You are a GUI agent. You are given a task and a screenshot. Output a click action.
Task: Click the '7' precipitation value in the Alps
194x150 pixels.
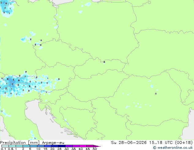12,84
